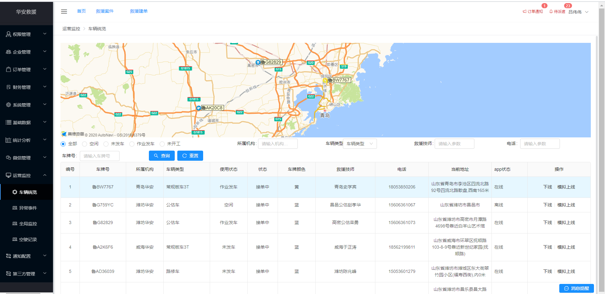The width and height of the screenshot is (605, 294).
Task: Click 下线 for vehicle 鲁G82829
Action: pyautogui.click(x=548, y=222)
